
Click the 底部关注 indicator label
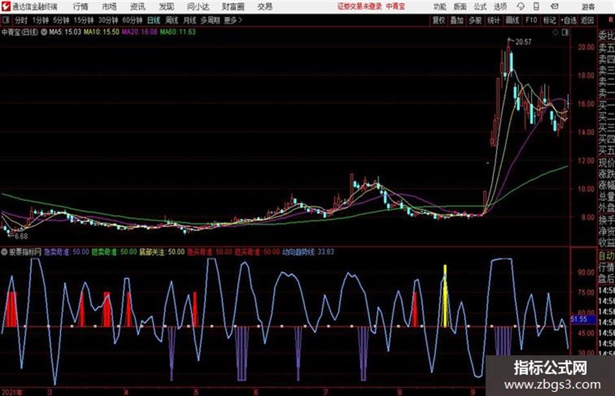tap(162, 252)
